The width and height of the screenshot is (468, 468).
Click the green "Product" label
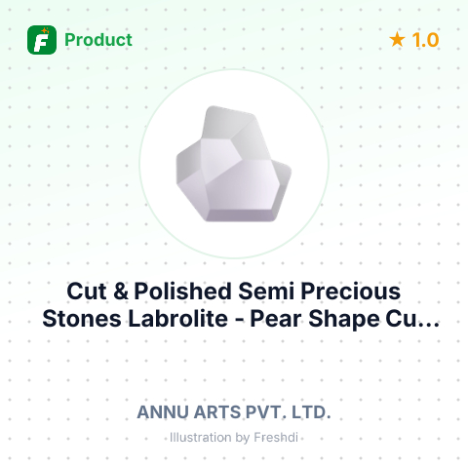pos(98,40)
